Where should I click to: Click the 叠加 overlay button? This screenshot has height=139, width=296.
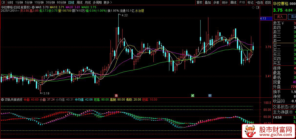coord(208,2)
